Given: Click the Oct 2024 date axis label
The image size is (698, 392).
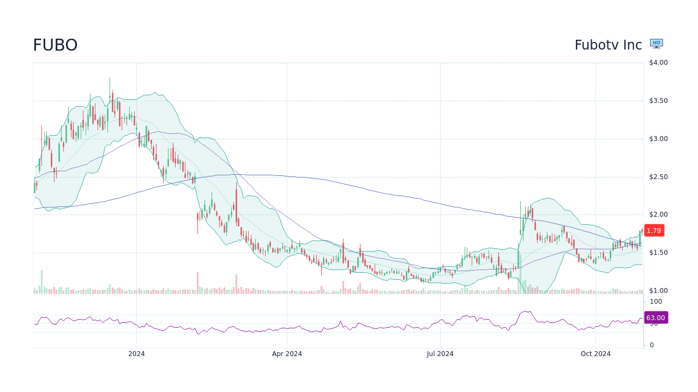Looking at the screenshot, I should [x=595, y=354].
